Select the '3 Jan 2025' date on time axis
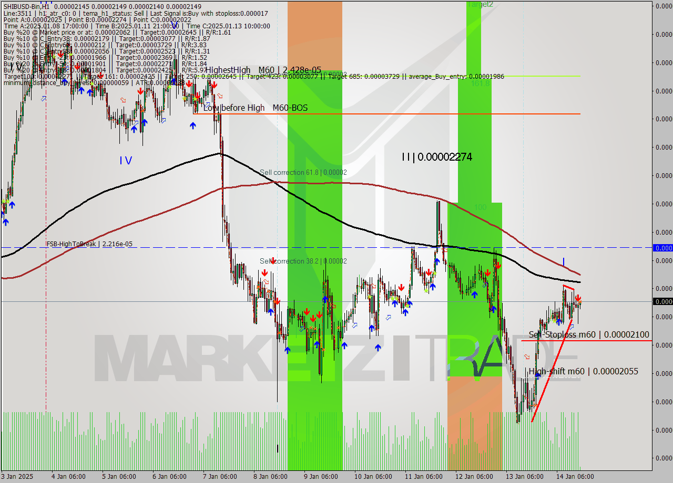 pyautogui.click(x=17, y=476)
